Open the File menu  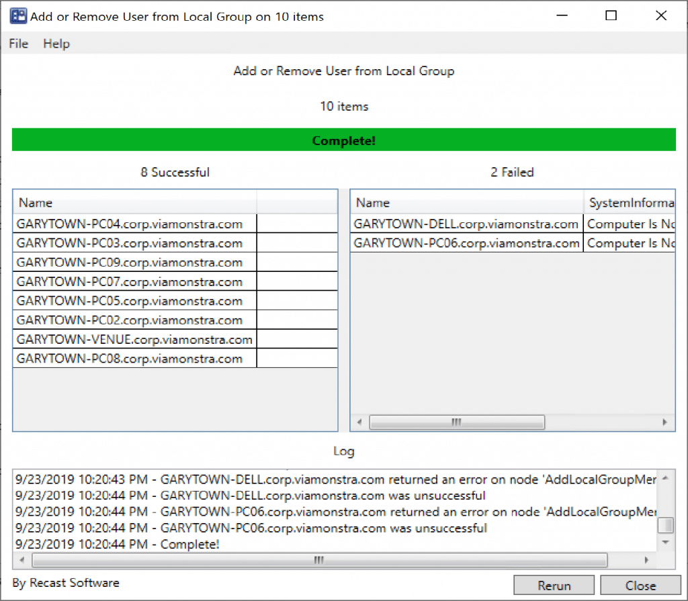pyautogui.click(x=19, y=44)
